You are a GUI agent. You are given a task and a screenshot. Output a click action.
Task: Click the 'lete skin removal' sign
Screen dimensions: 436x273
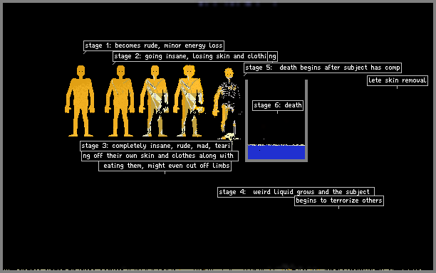pos(398,80)
